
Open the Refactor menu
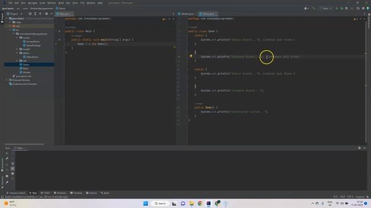pyautogui.click(x=52, y=3)
